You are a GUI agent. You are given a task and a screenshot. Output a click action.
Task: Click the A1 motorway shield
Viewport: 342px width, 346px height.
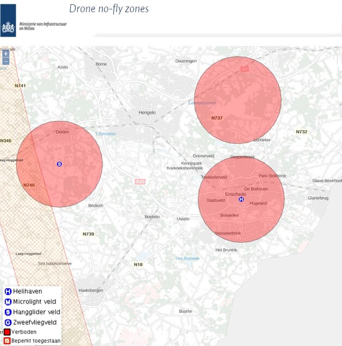[245, 69]
